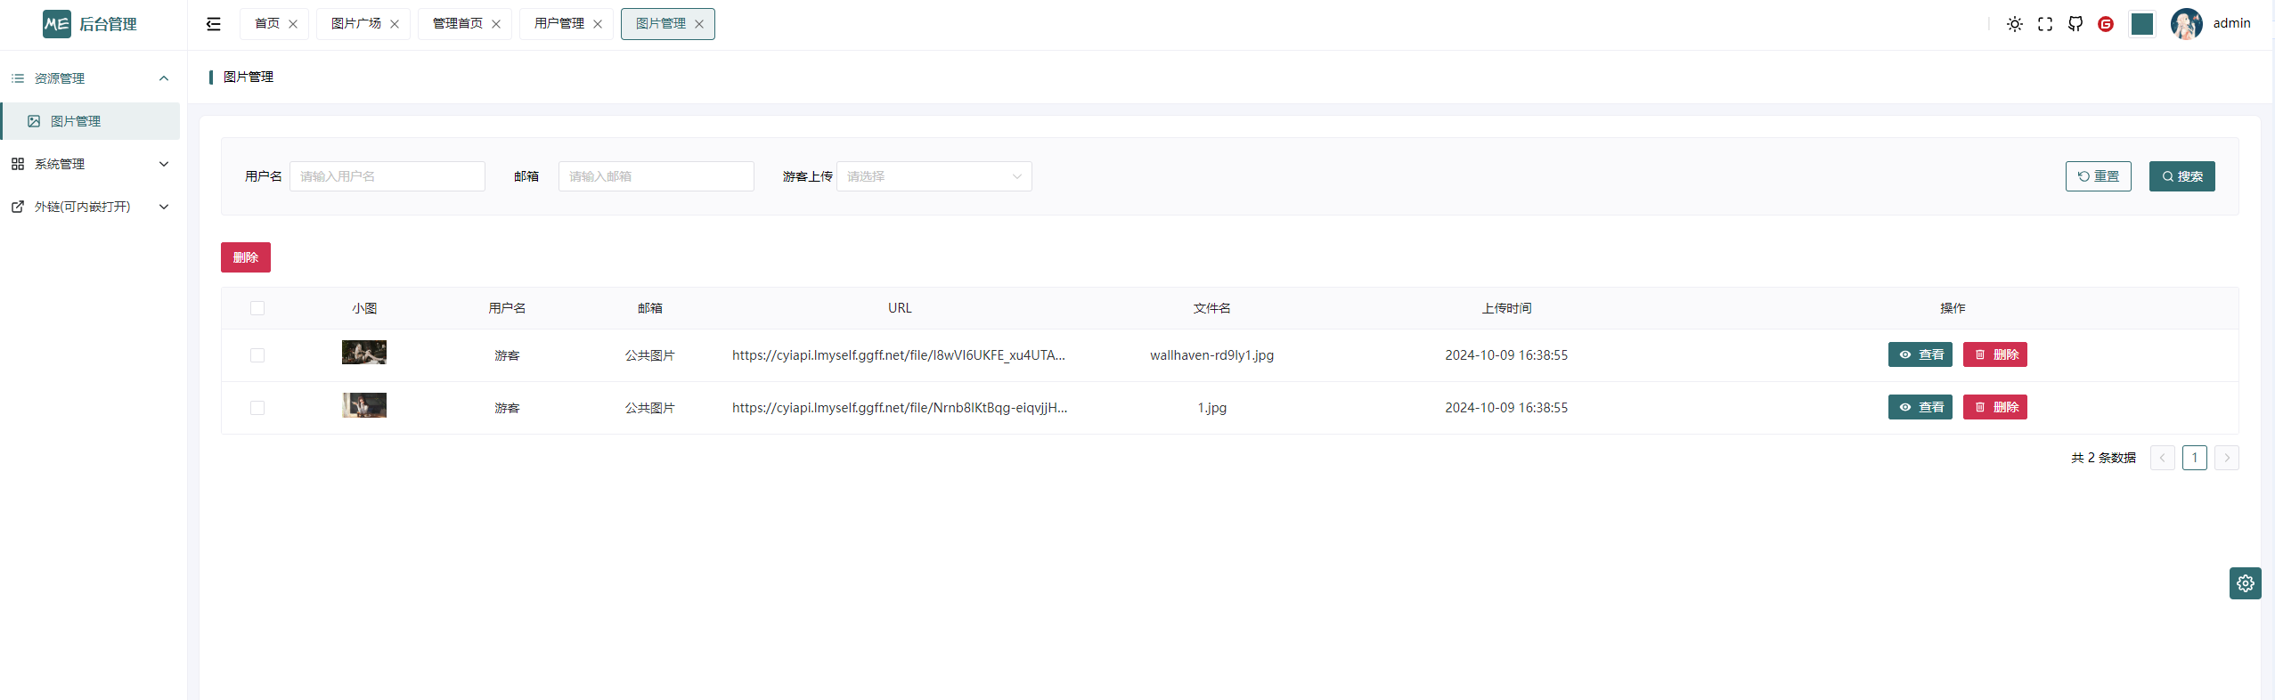2275x700 pixels.
Task: Focus the 用户名 input field
Action: pos(387,176)
